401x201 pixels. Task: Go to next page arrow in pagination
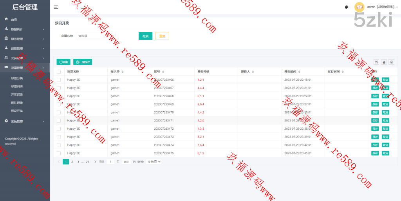tap(95, 161)
